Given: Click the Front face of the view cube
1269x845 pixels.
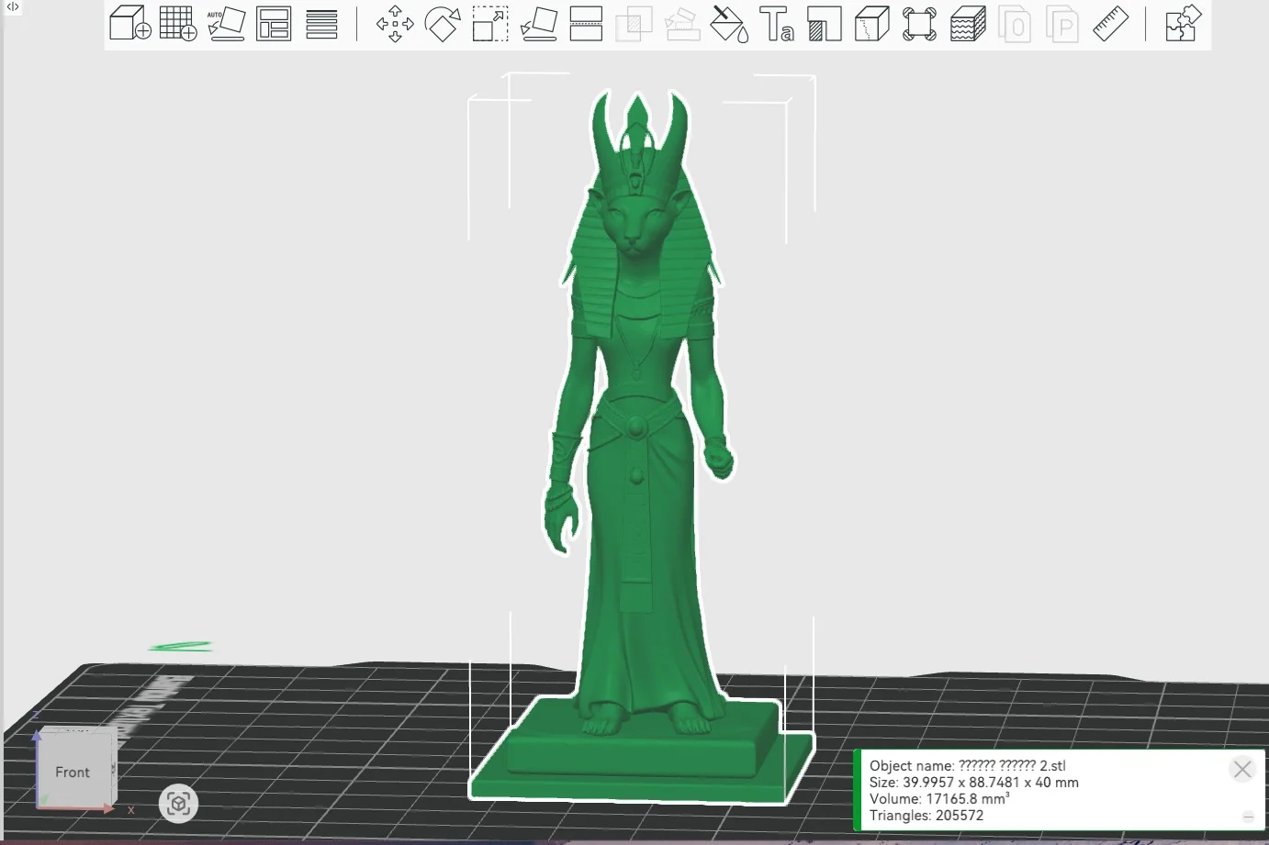Looking at the screenshot, I should (x=73, y=773).
